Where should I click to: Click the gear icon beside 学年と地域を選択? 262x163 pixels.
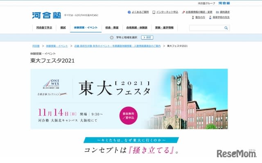[112, 37]
